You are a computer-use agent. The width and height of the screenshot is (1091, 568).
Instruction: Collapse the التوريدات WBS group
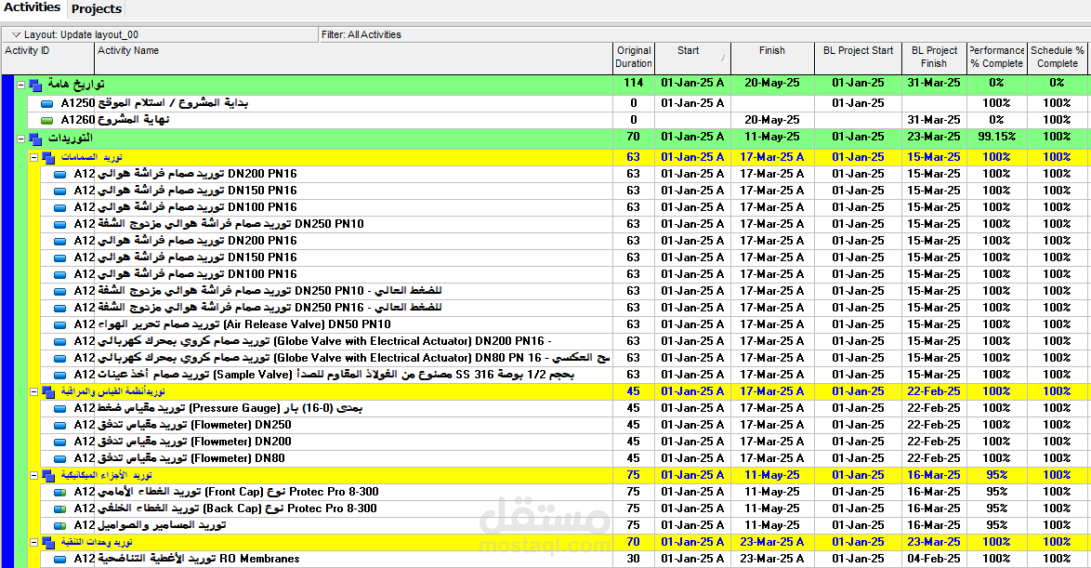(x=20, y=139)
